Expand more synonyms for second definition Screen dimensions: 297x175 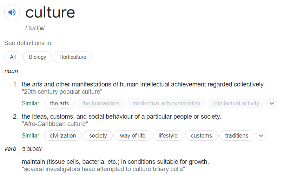[x=261, y=135]
